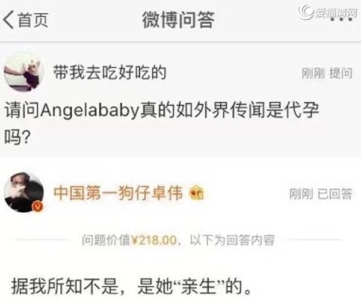The width and height of the screenshot is (361, 306).
Task: Open asker 带我去吃好吃的 avatar
Action: tap(23, 72)
